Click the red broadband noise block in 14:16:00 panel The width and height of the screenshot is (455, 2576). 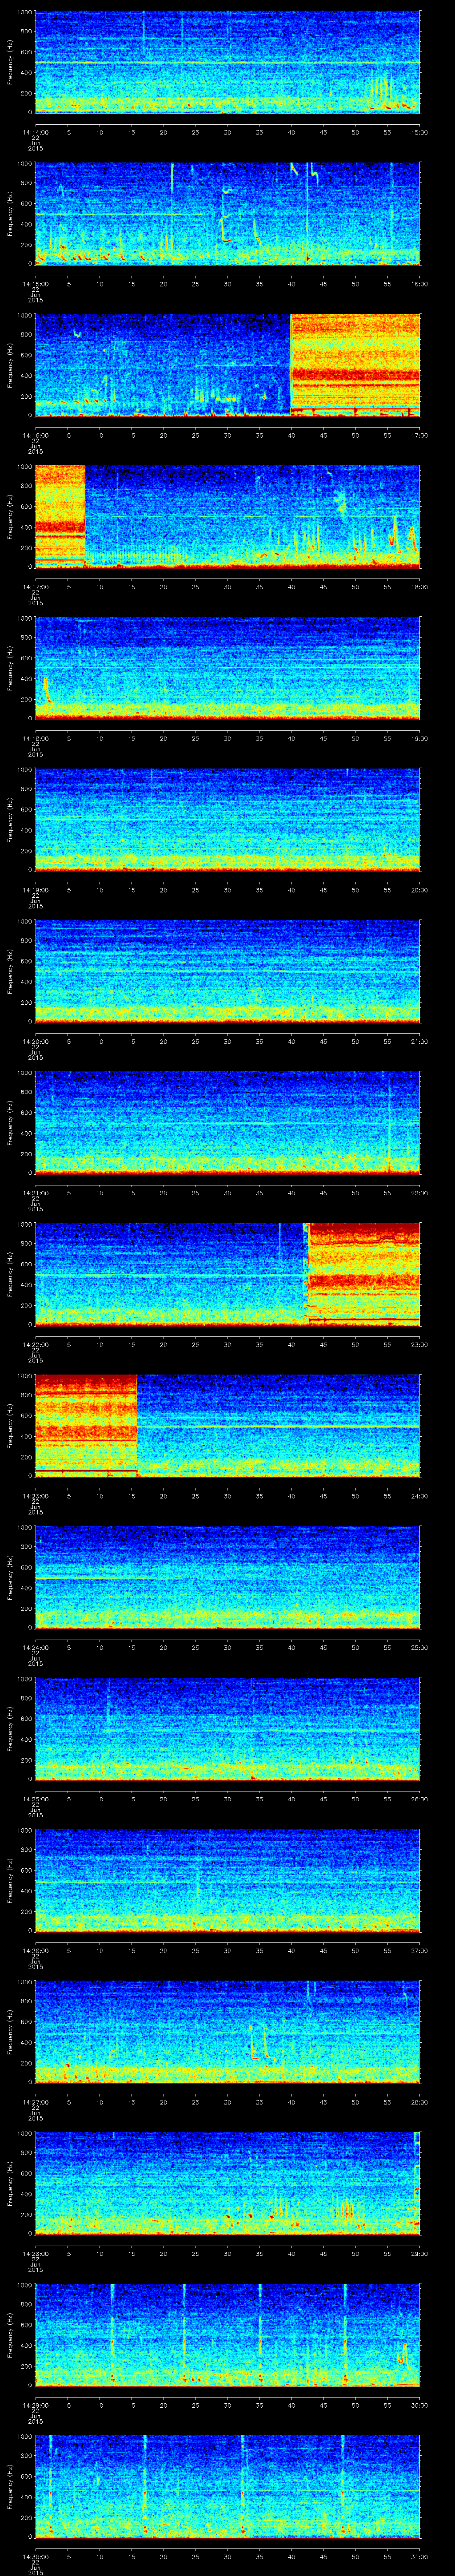[355, 365]
